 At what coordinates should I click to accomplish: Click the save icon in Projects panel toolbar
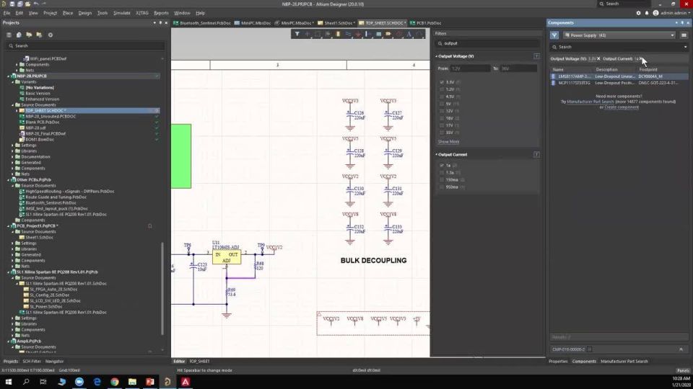pyautogui.click(x=9, y=35)
